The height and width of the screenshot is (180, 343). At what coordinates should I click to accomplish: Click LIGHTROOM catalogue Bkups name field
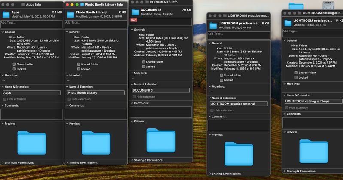[x=313, y=101]
